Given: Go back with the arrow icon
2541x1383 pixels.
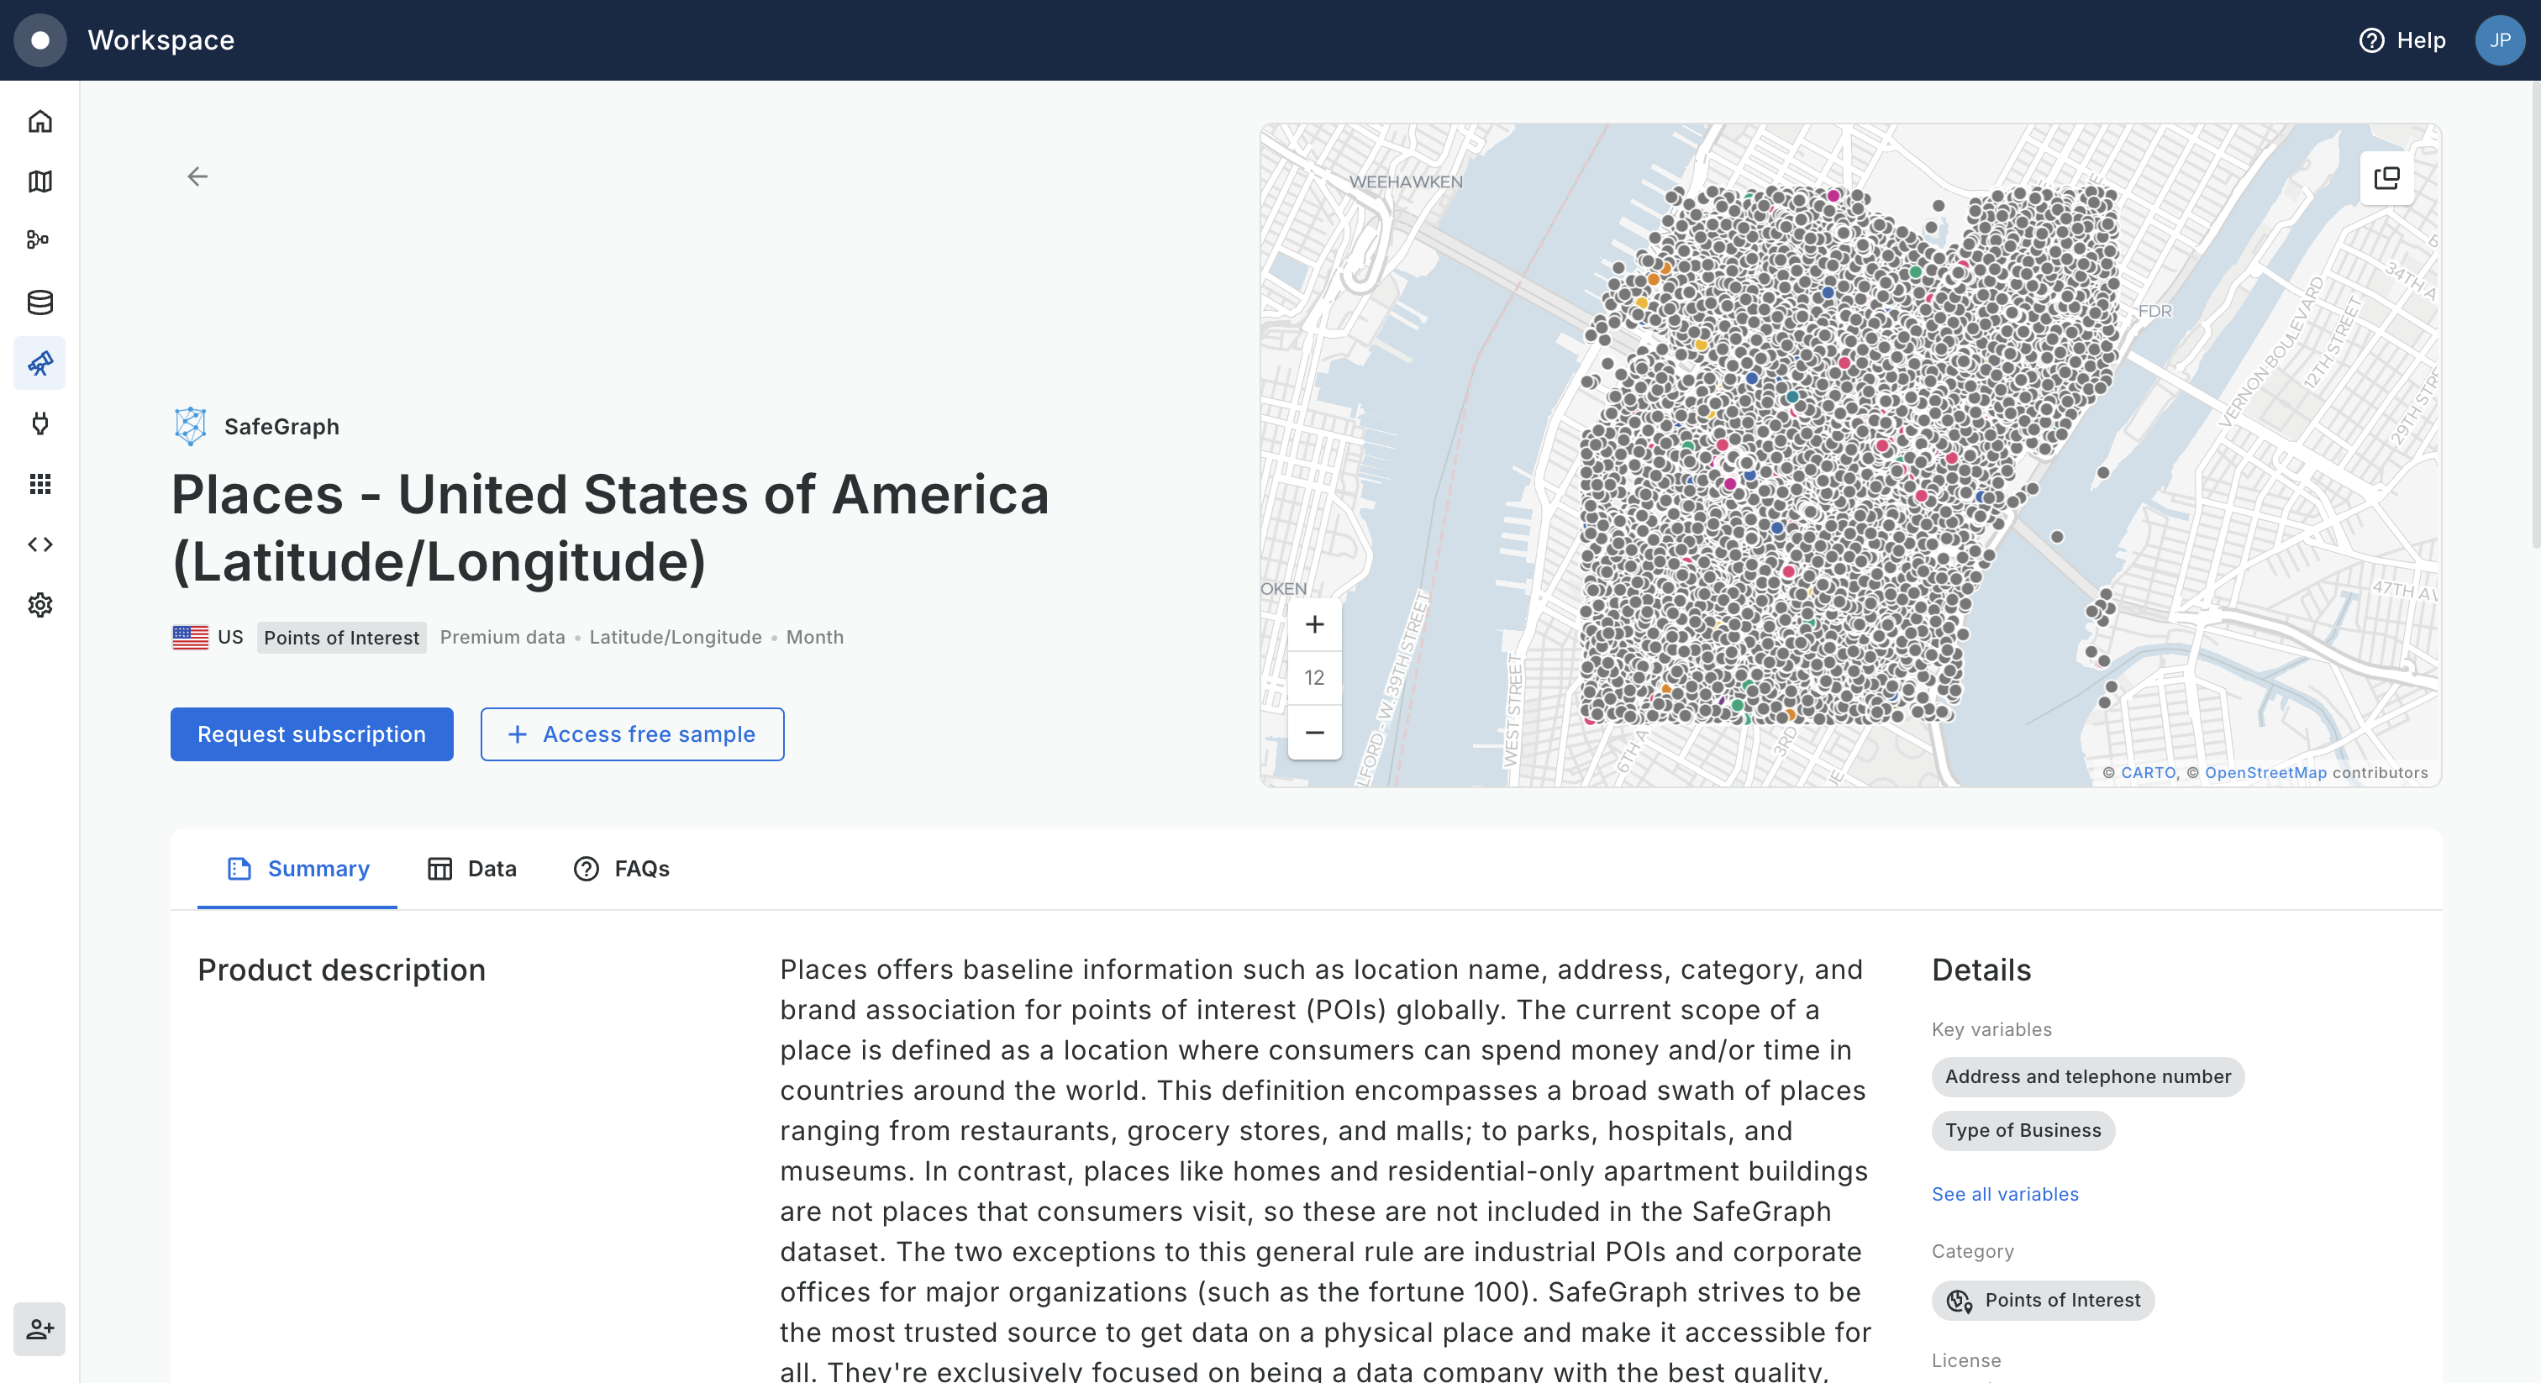Looking at the screenshot, I should pyautogui.click(x=197, y=176).
